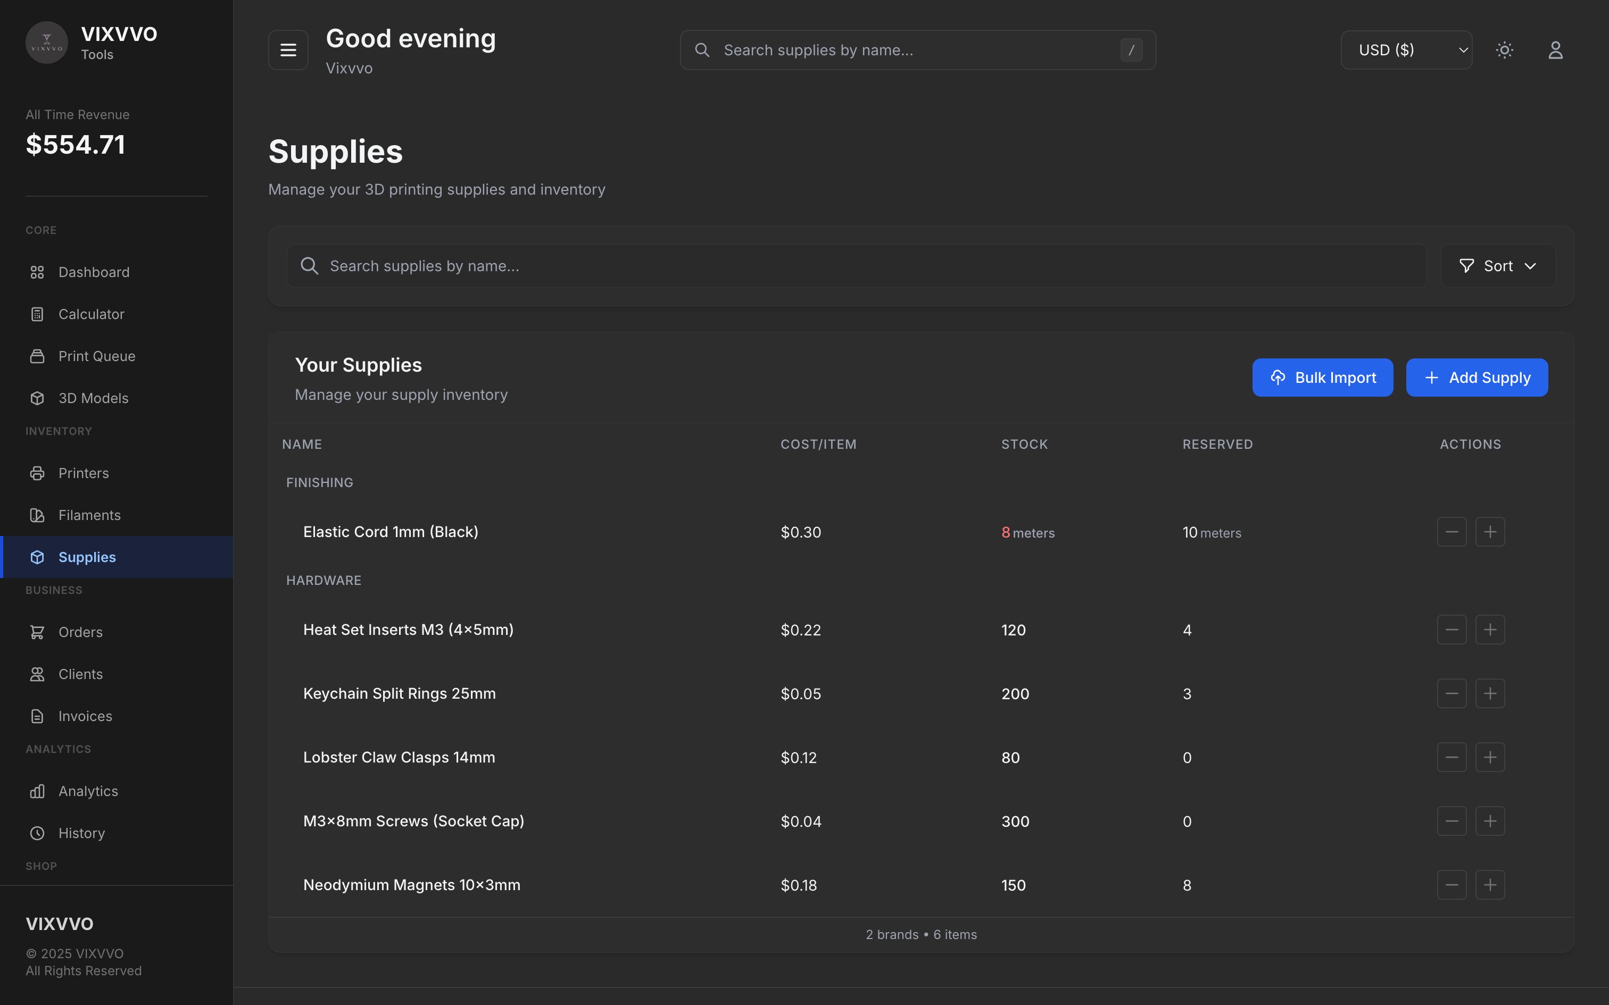Expand the Sort dropdown
Screen dimensions: 1609x1005
click(x=1498, y=266)
